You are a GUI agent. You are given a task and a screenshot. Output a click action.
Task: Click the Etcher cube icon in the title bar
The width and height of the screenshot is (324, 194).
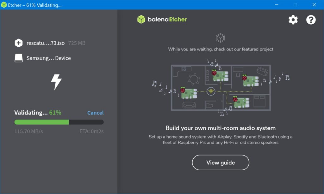pyautogui.click(x=4, y=5)
